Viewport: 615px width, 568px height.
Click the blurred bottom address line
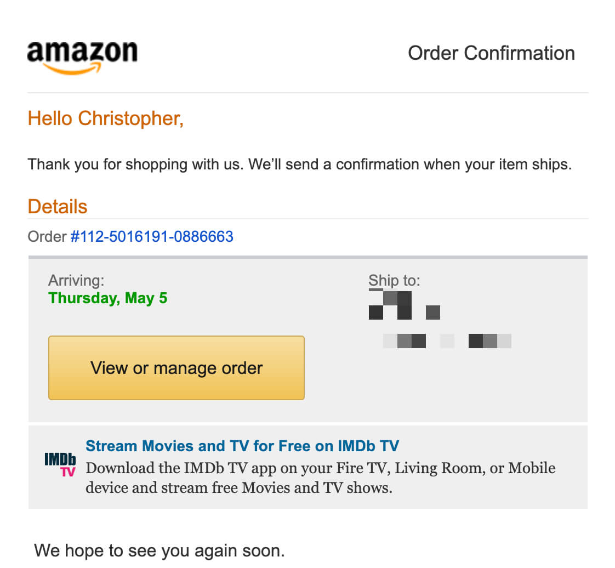pos(447,341)
